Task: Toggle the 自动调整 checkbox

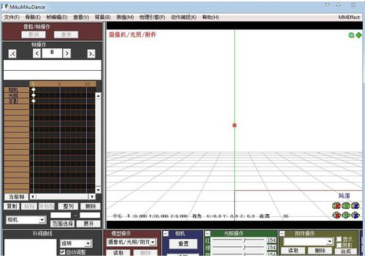Action: click(63, 252)
